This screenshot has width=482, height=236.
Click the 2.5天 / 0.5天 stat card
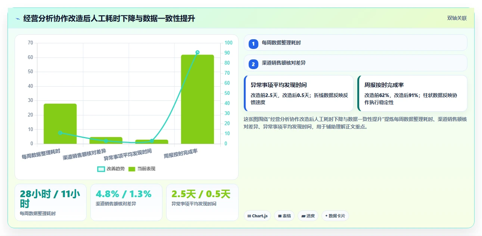point(202,202)
